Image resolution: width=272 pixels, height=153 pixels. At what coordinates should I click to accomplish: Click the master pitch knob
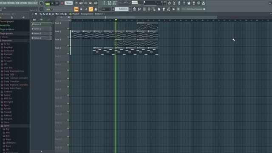click(x=41, y=9)
